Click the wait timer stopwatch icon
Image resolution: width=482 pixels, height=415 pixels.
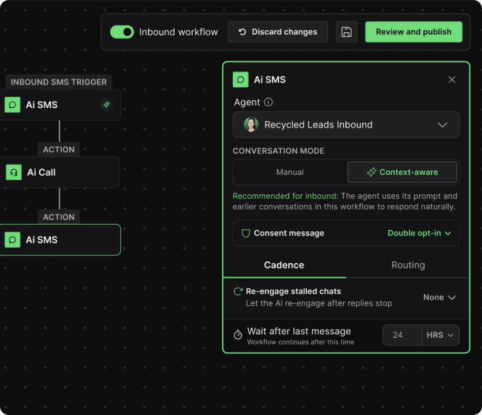click(238, 334)
